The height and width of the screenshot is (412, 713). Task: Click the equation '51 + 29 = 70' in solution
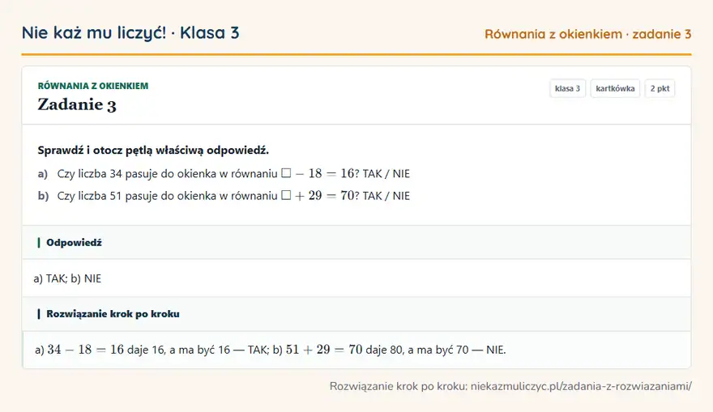(324, 350)
